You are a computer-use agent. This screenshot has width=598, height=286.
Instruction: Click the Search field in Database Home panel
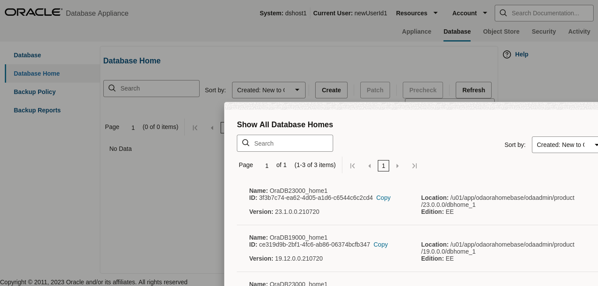pos(151,88)
